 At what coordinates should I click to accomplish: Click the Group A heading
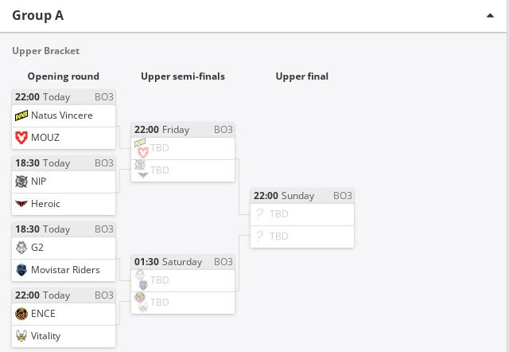tap(37, 16)
